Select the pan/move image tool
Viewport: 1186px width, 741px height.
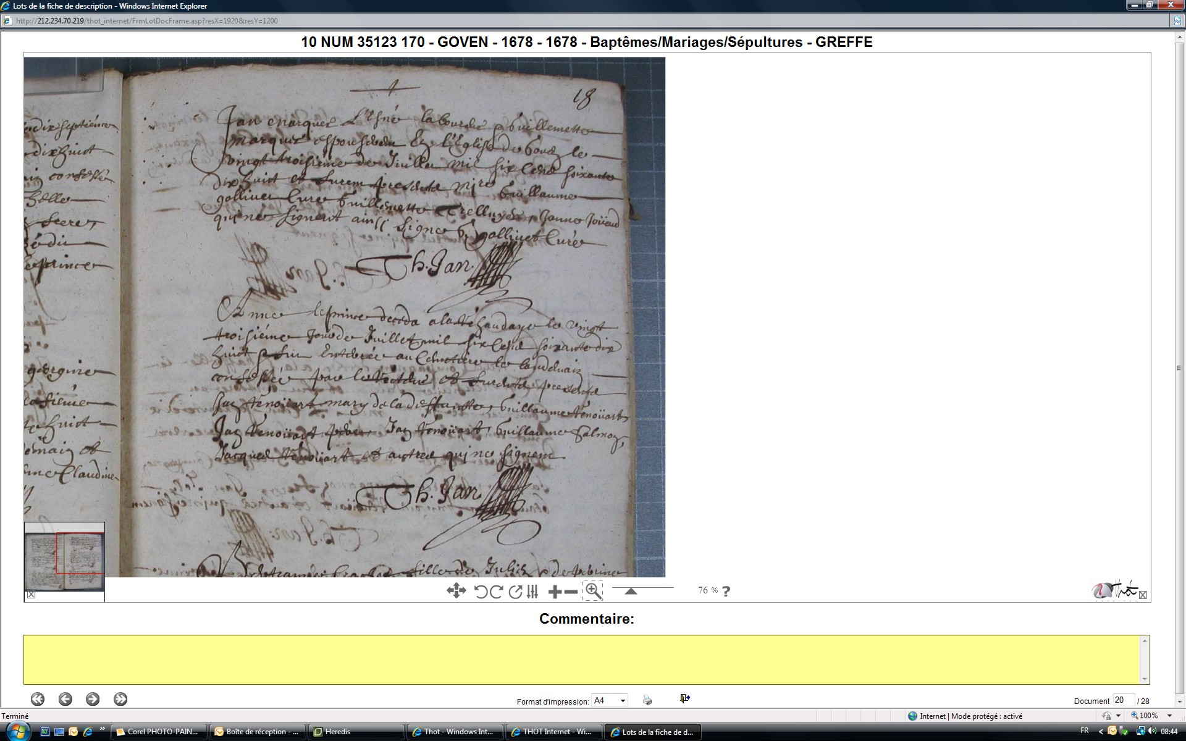click(x=456, y=591)
